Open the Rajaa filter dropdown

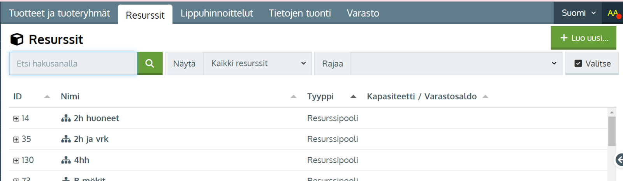[x=456, y=63]
